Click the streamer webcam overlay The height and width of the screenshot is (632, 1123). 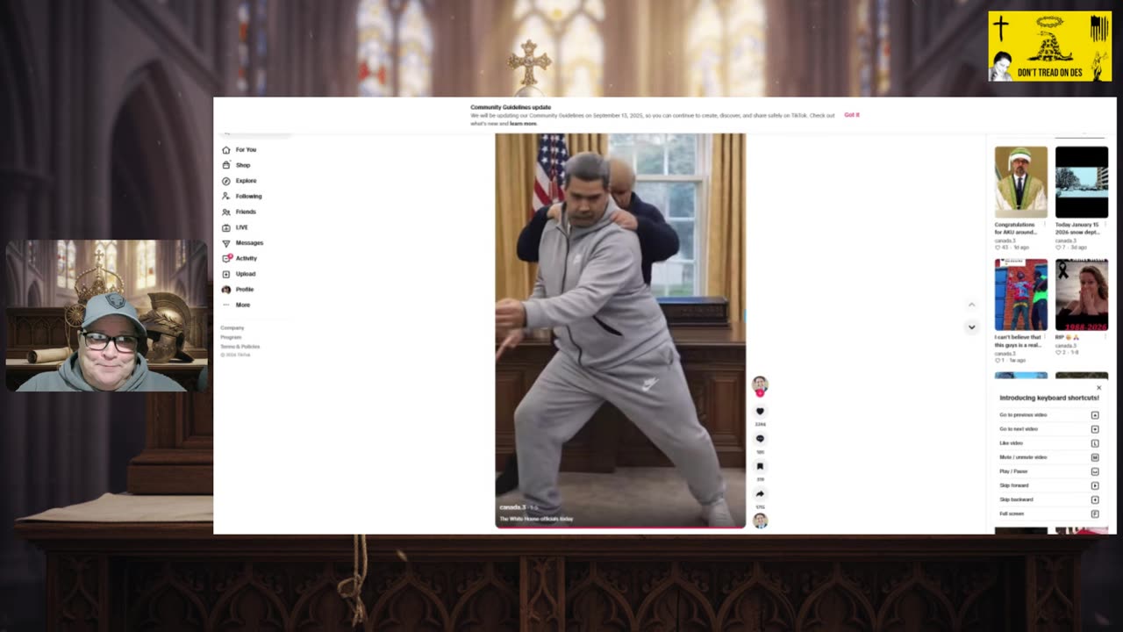(106, 316)
